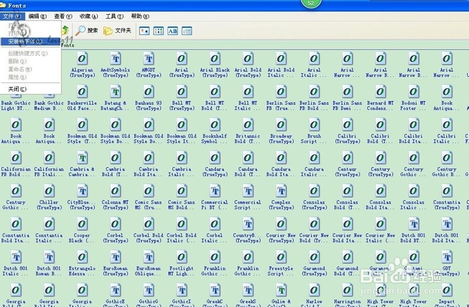Viewport: 469px width, 307px height.
Task: Select the Corbel (TrueType) font icon
Action: pyautogui.click(x=115, y=224)
